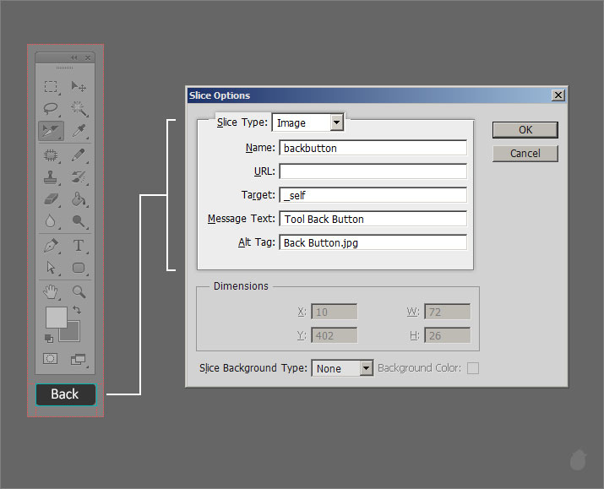
Task: Select the Clone Stamp tool
Action: 51,177
